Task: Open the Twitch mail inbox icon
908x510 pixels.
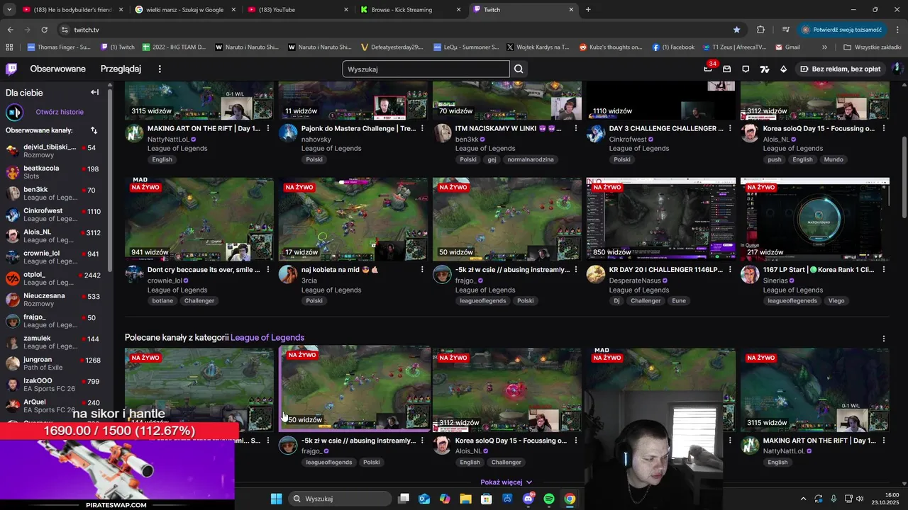Action: click(726, 69)
